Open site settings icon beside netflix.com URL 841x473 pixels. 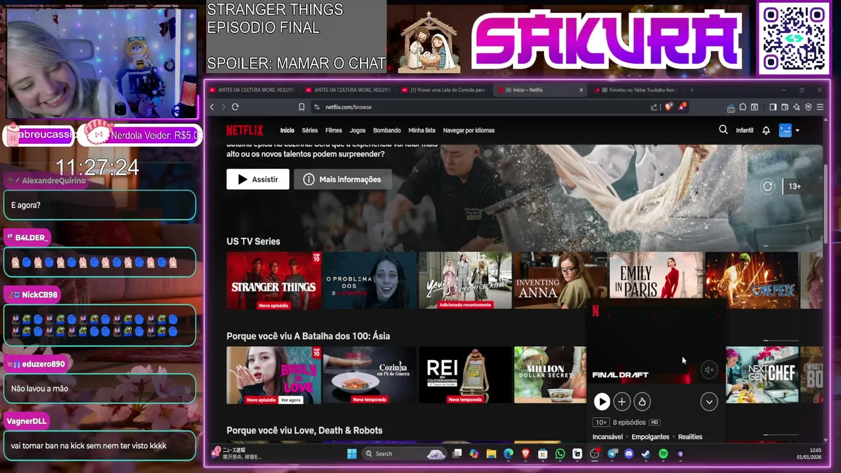(317, 107)
